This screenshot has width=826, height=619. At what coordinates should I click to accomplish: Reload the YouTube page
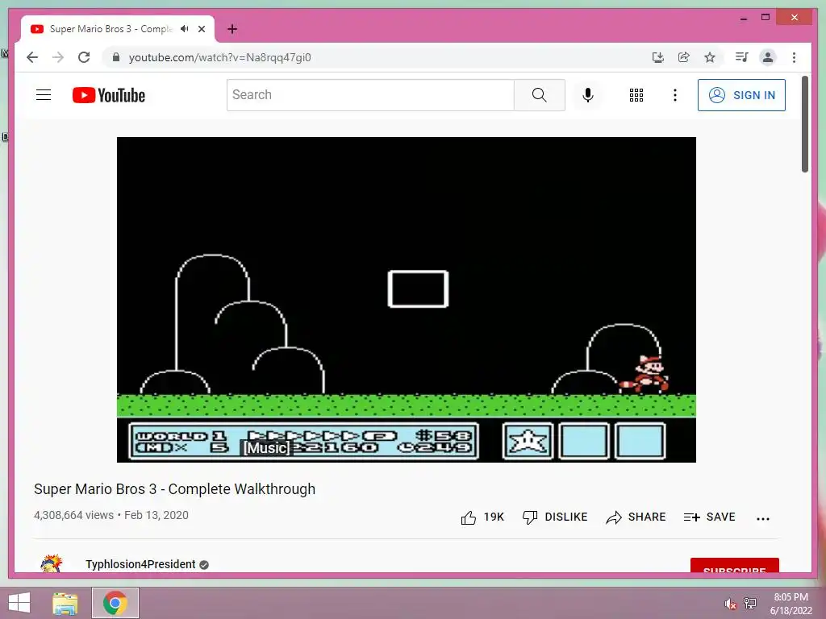[x=84, y=57]
